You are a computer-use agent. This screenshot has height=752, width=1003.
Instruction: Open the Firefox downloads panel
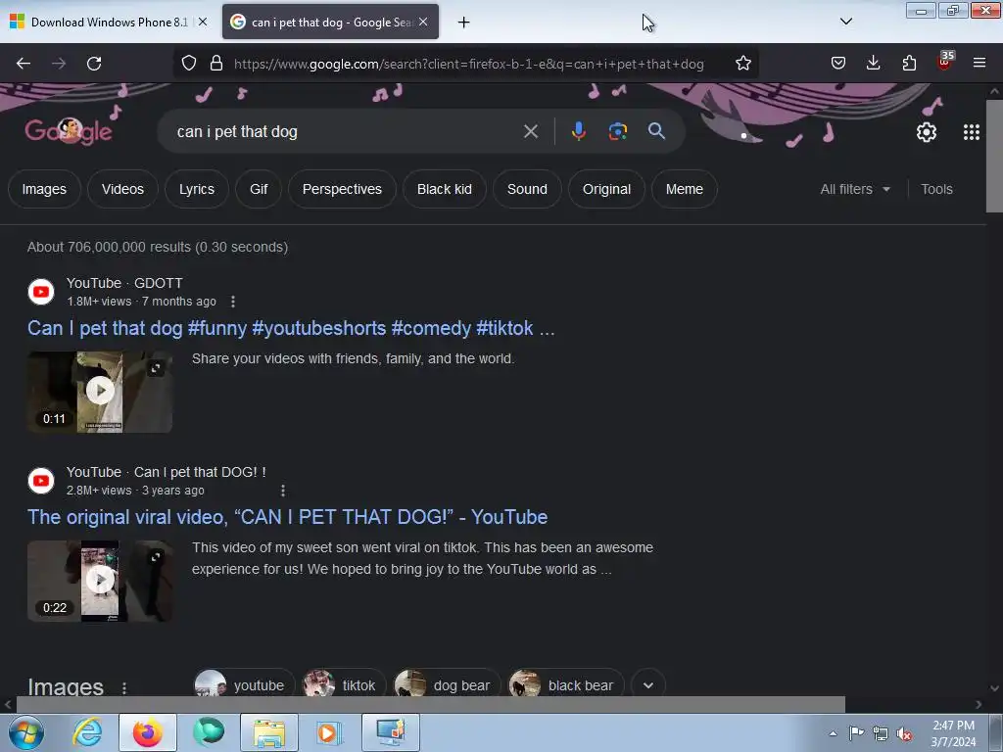(873, 63)
